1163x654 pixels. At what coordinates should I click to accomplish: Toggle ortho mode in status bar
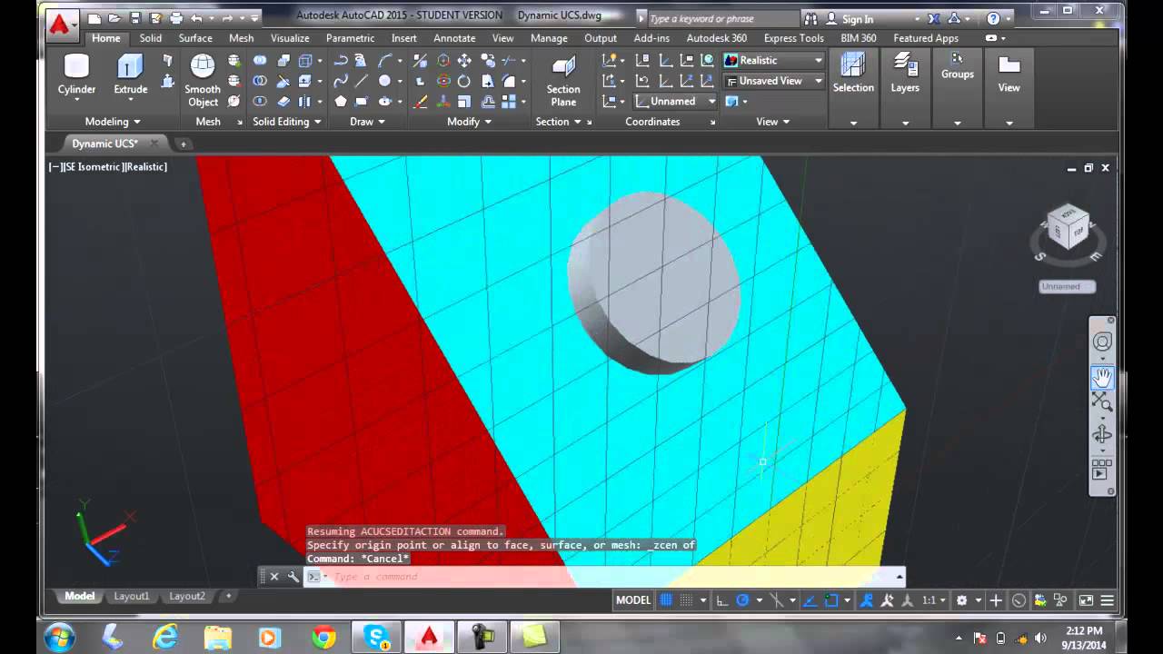tap(722, 600)
